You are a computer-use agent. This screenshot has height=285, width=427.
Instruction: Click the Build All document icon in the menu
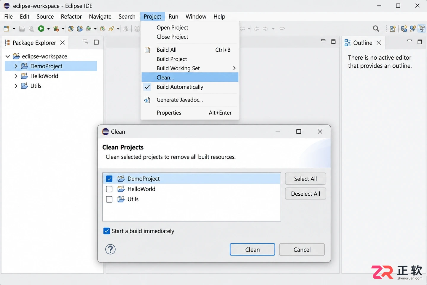click(x=147, y=50)
